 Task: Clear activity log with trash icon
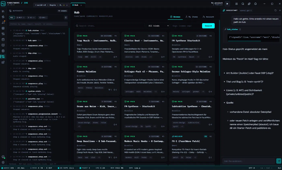click(x=66, y=17)
